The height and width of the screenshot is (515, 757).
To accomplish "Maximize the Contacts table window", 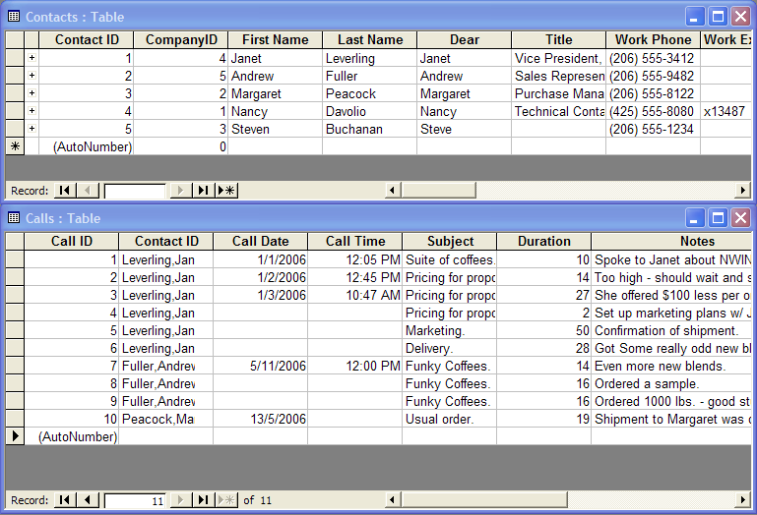I will (x=719, y=17).
